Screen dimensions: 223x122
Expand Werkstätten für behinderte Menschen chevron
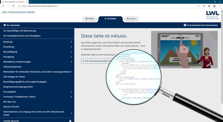click(x=71, y=72)
